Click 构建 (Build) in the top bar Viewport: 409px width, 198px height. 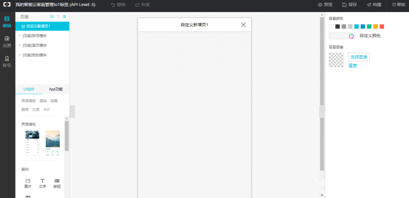pos(374,5)
